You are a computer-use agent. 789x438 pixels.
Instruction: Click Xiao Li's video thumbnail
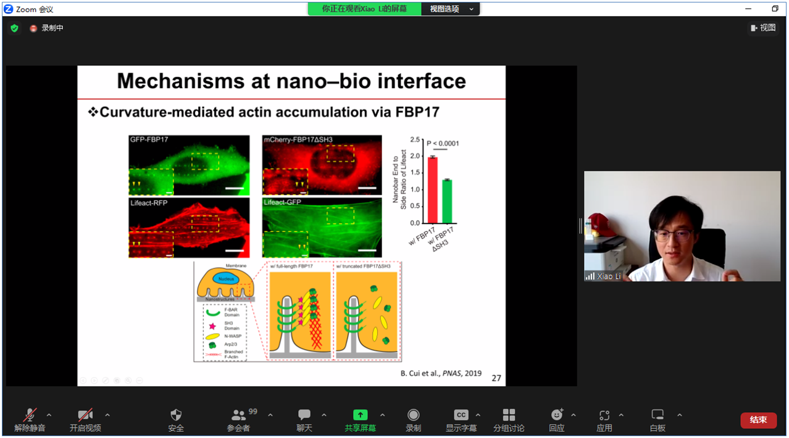(682, 226)
